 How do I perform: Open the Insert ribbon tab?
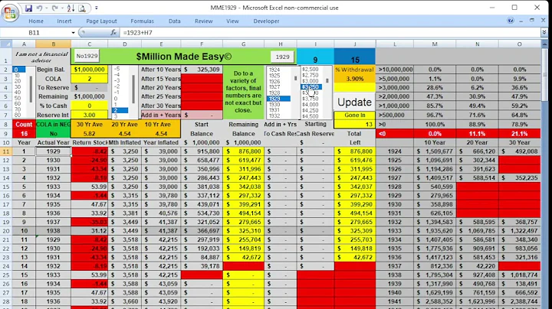(64, 21)
